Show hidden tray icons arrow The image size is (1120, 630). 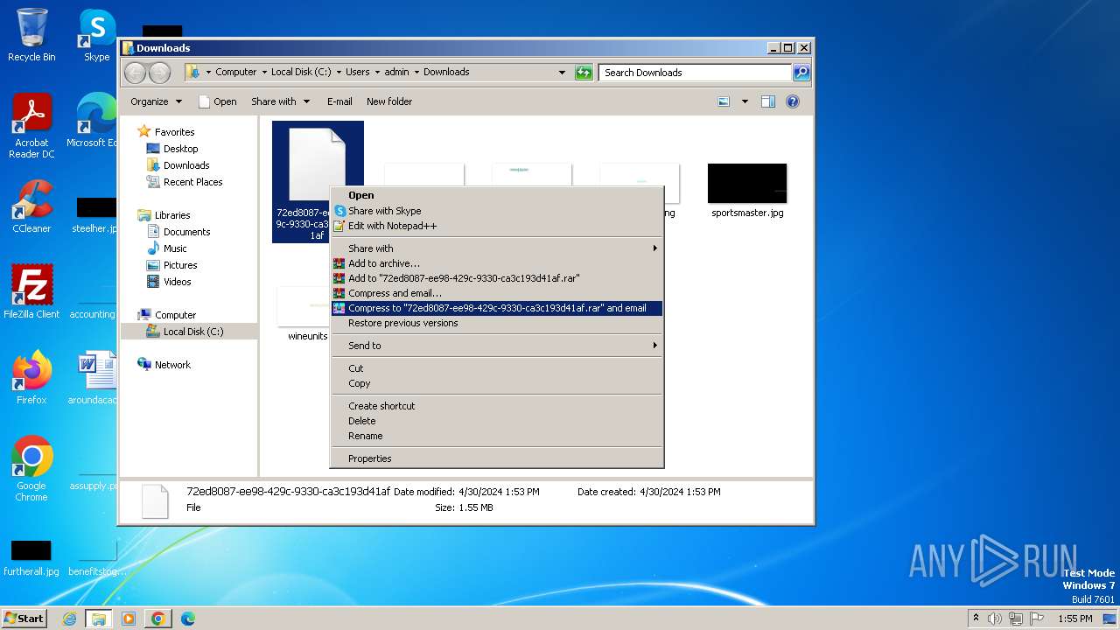point(976,619)
